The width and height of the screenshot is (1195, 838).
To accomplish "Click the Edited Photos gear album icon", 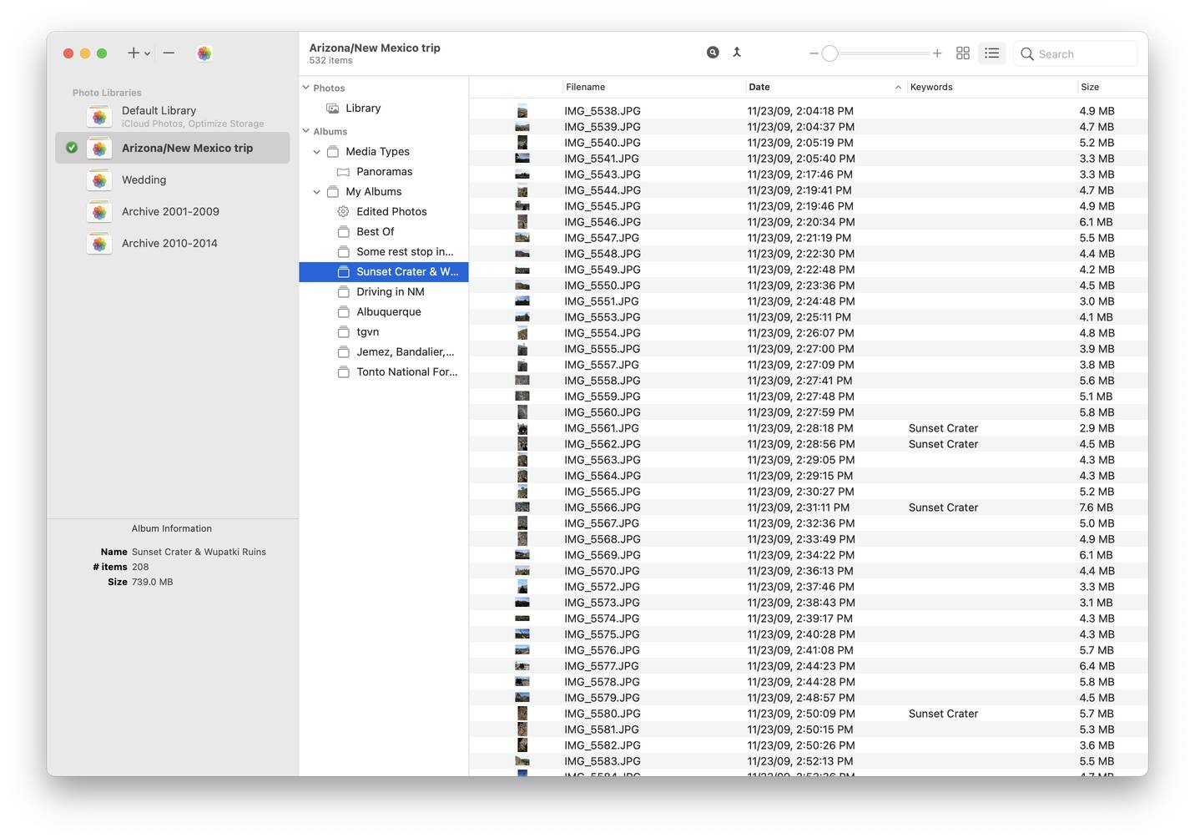I will [x=343, y=212].
